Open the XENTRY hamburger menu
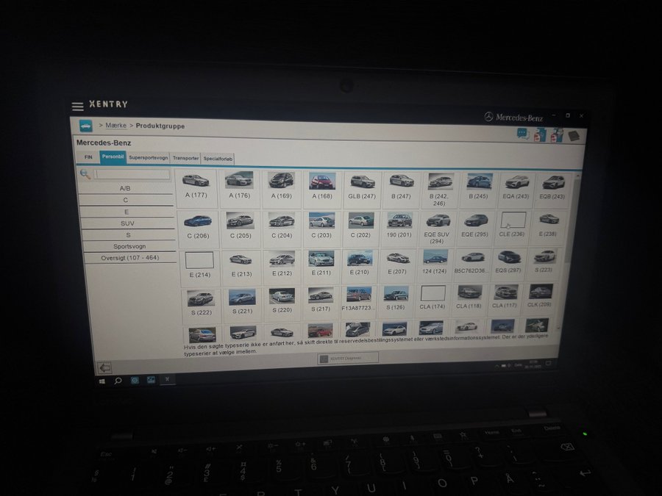662x496 pixels. [77, 107]
